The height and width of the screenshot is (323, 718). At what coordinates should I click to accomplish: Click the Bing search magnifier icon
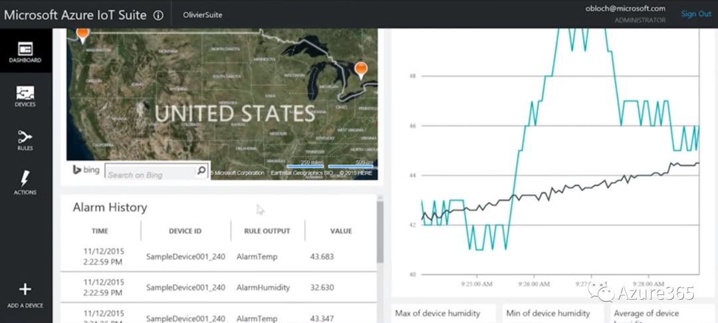point(201,171)
